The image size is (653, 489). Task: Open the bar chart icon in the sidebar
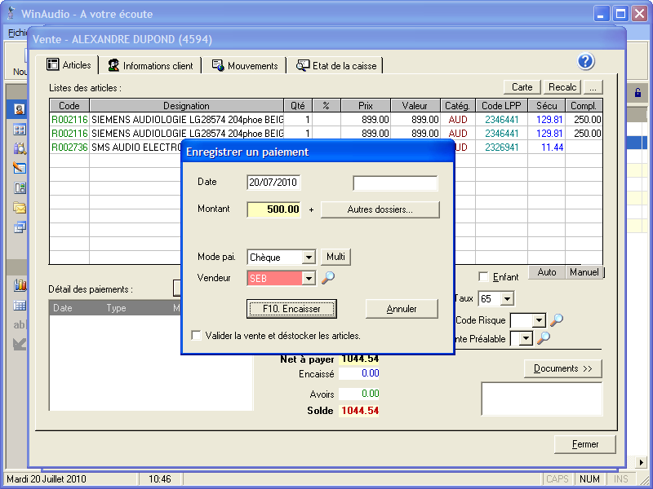point(20,285)
